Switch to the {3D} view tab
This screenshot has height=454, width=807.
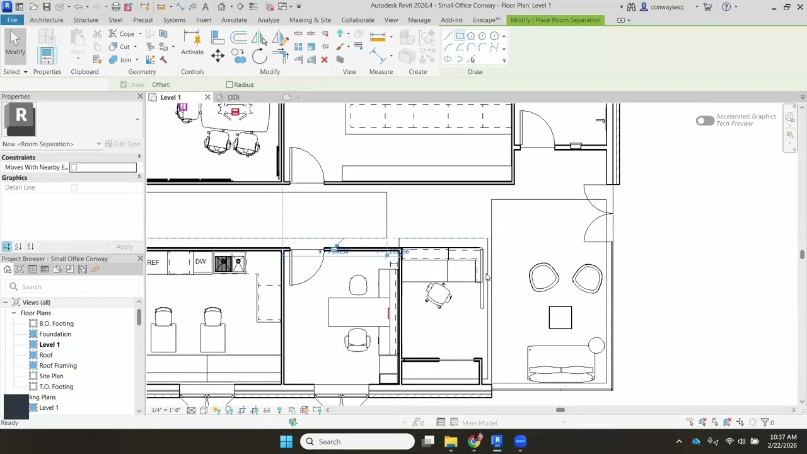[233, 98]
